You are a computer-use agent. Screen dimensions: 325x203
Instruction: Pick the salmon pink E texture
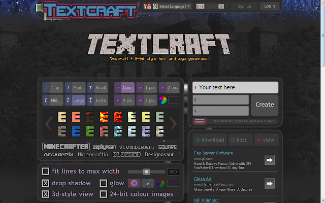pyautogui.click(x=76, y=117)
